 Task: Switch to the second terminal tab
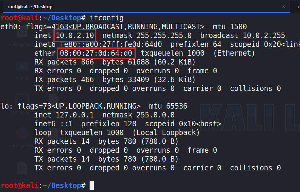[298, 6]
